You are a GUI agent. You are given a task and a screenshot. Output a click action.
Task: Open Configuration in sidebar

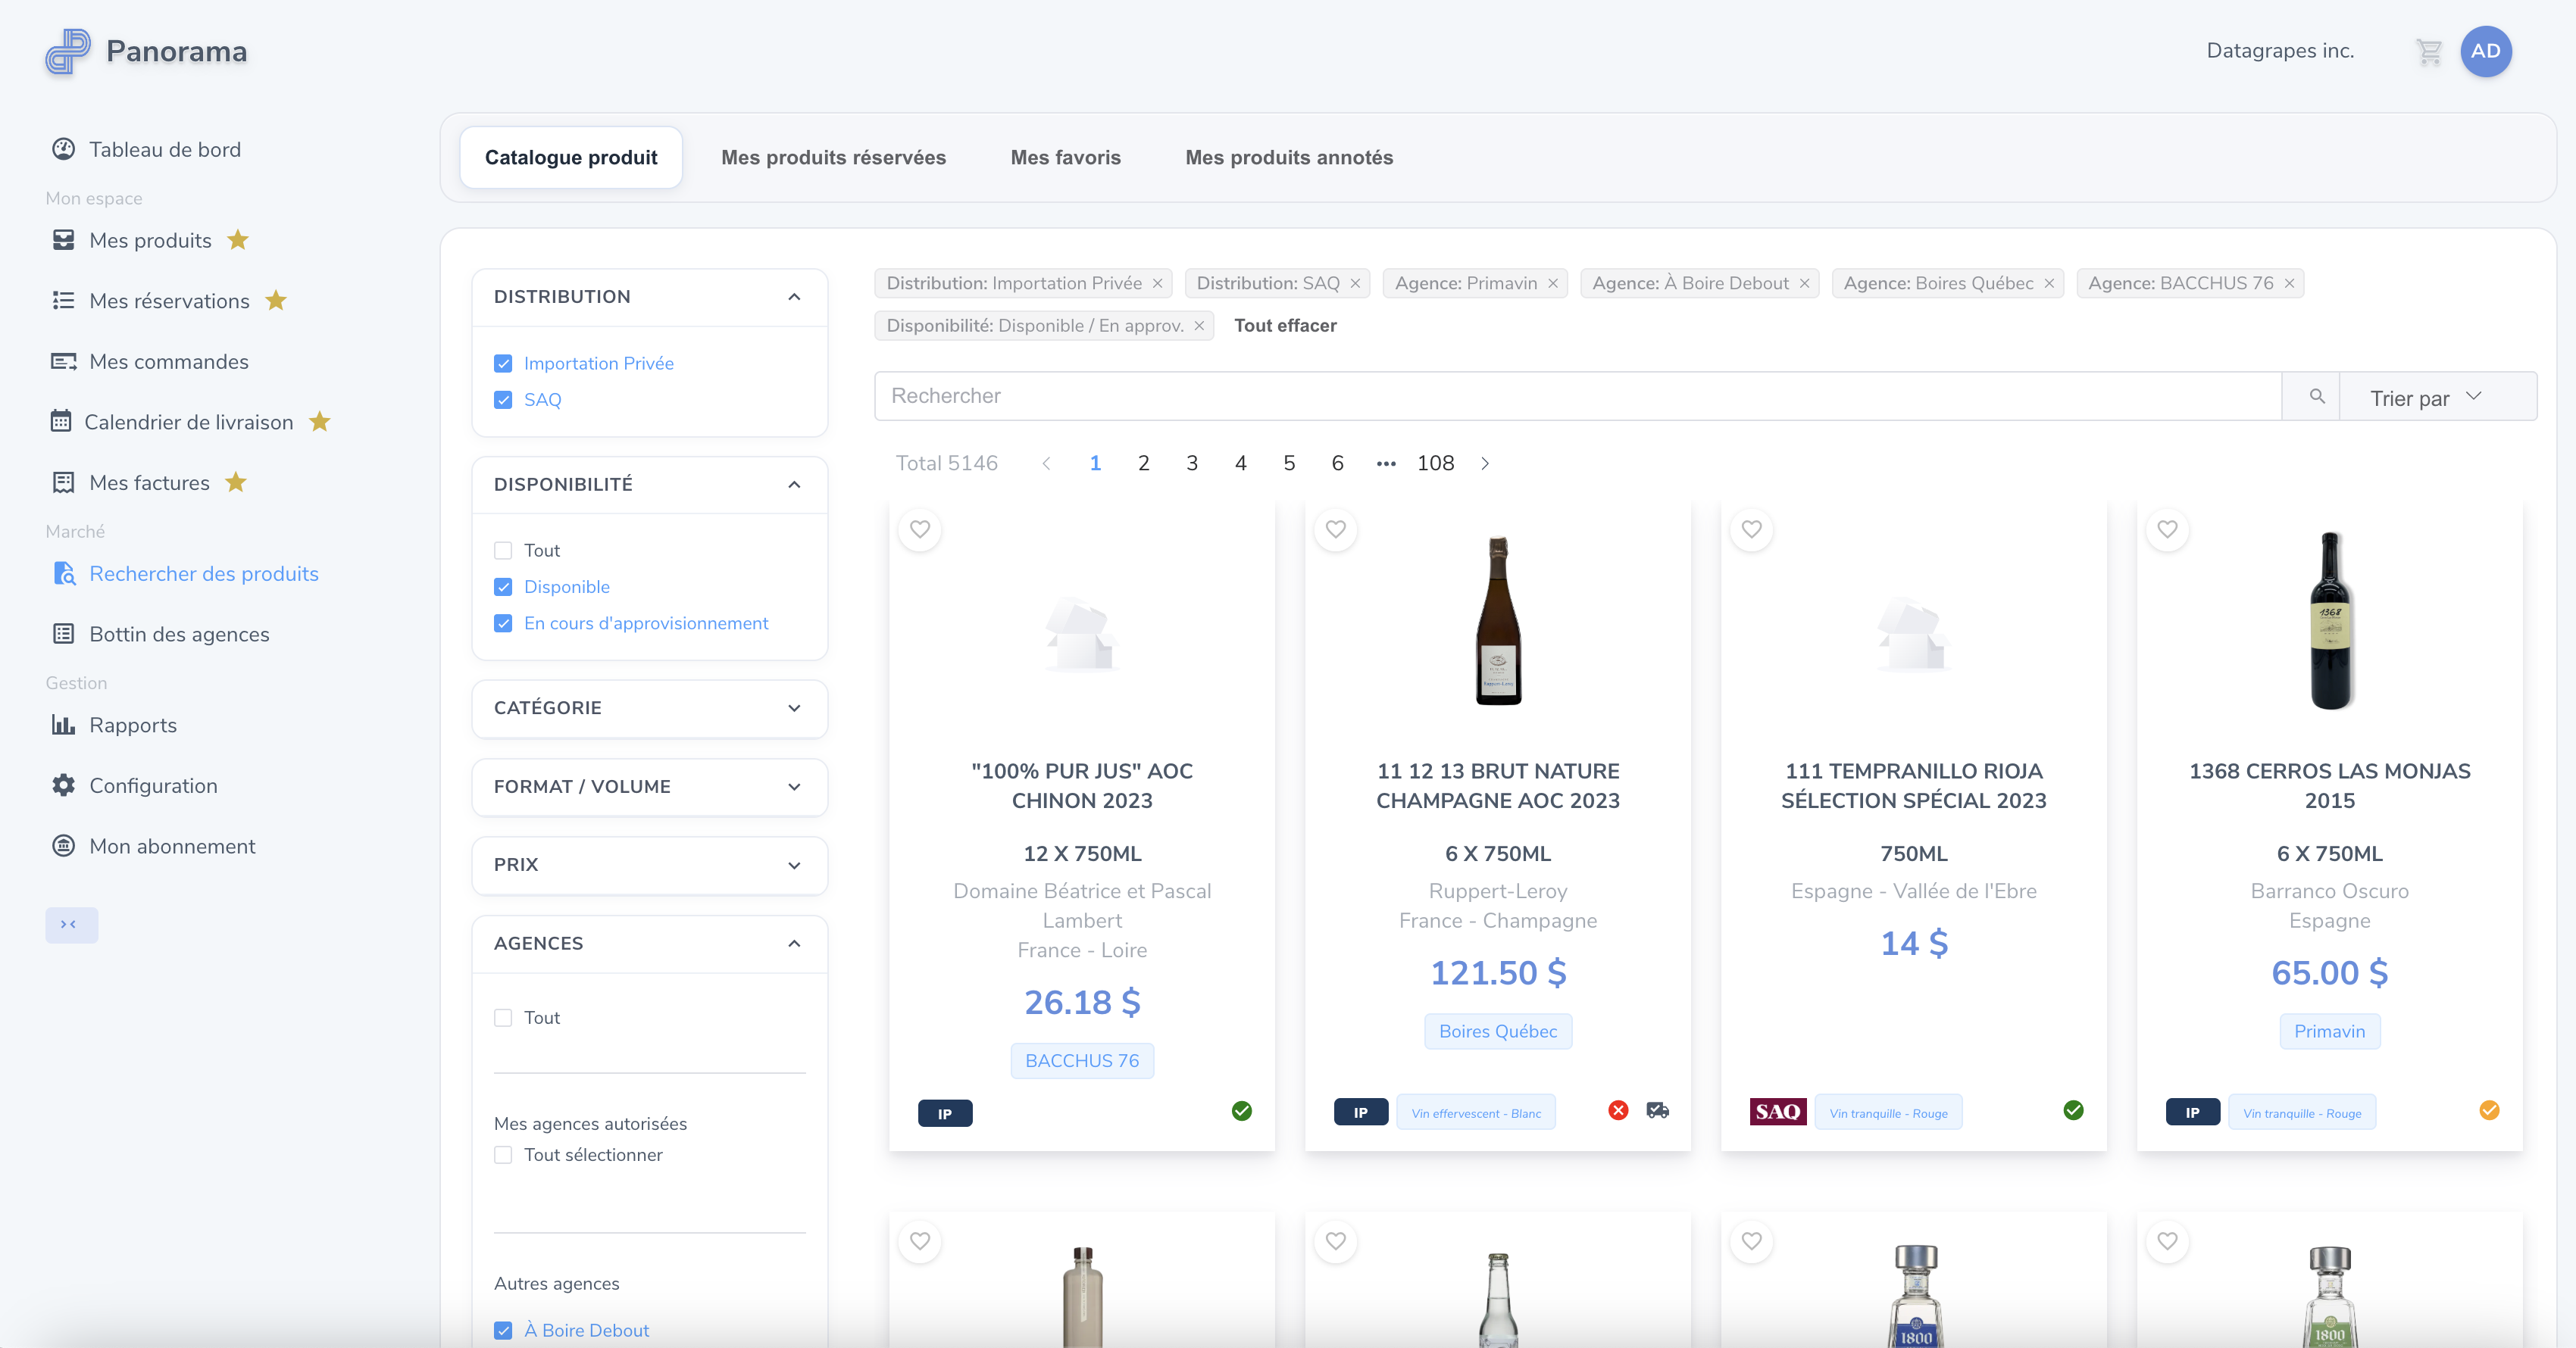coord(135,786)
